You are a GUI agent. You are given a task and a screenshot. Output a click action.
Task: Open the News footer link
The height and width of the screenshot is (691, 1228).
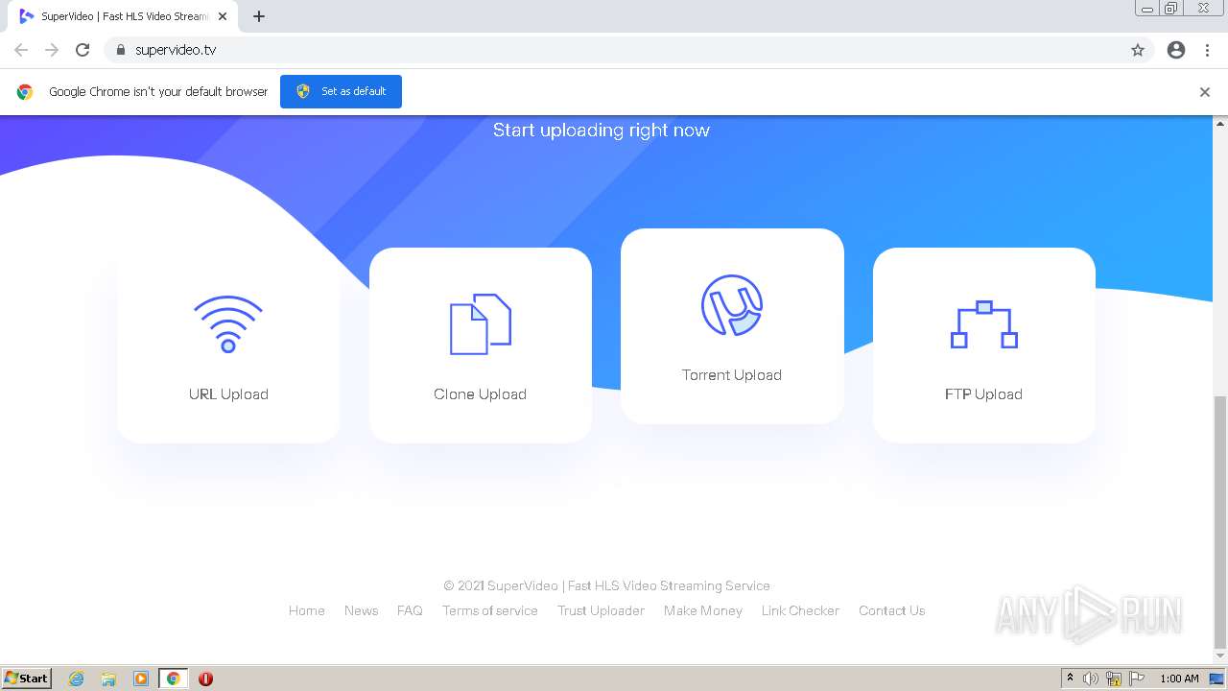point(361,610)
